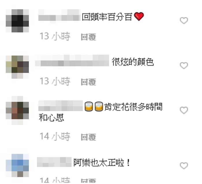The image size is (202, 184).
Task: Open blue avatar of 阿樂也太正啦 commenter
Action: [17, 165]
